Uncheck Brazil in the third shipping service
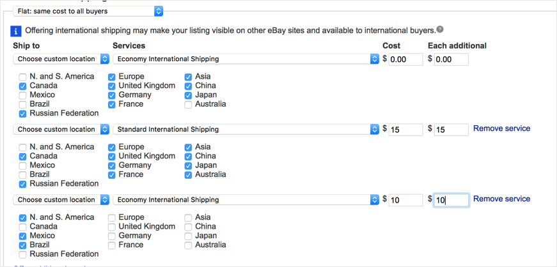The height and width of the screenshot is (267, 557). (x=23, y=245)
